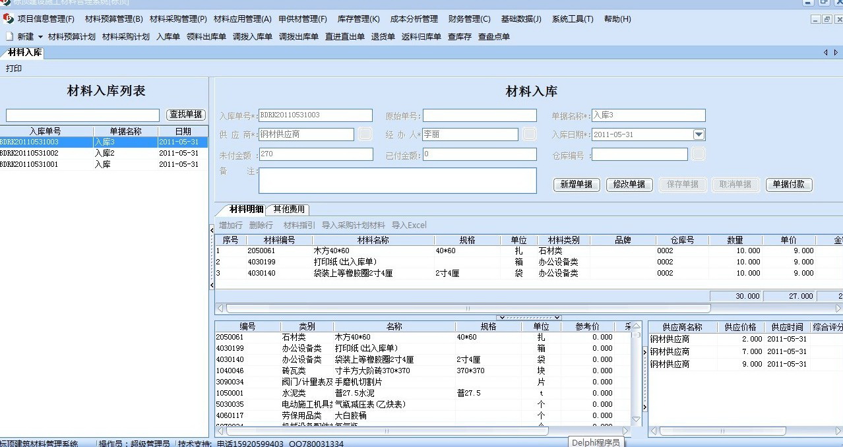Select detail row 打印纸(出入库单)
This screenshot has height=447, width=843.
click(x=528, y=262)
